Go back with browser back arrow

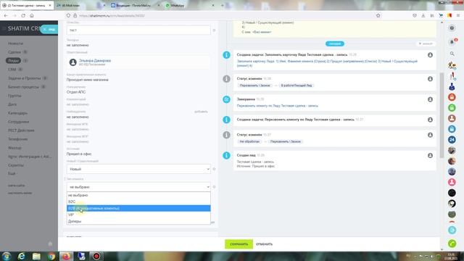6,15
